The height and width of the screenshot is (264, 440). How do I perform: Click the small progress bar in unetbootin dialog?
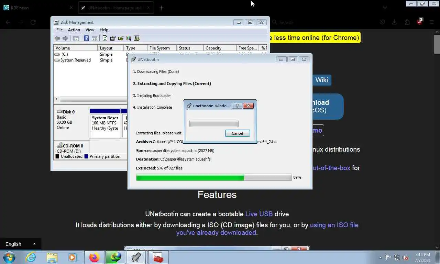click(214, 124)
